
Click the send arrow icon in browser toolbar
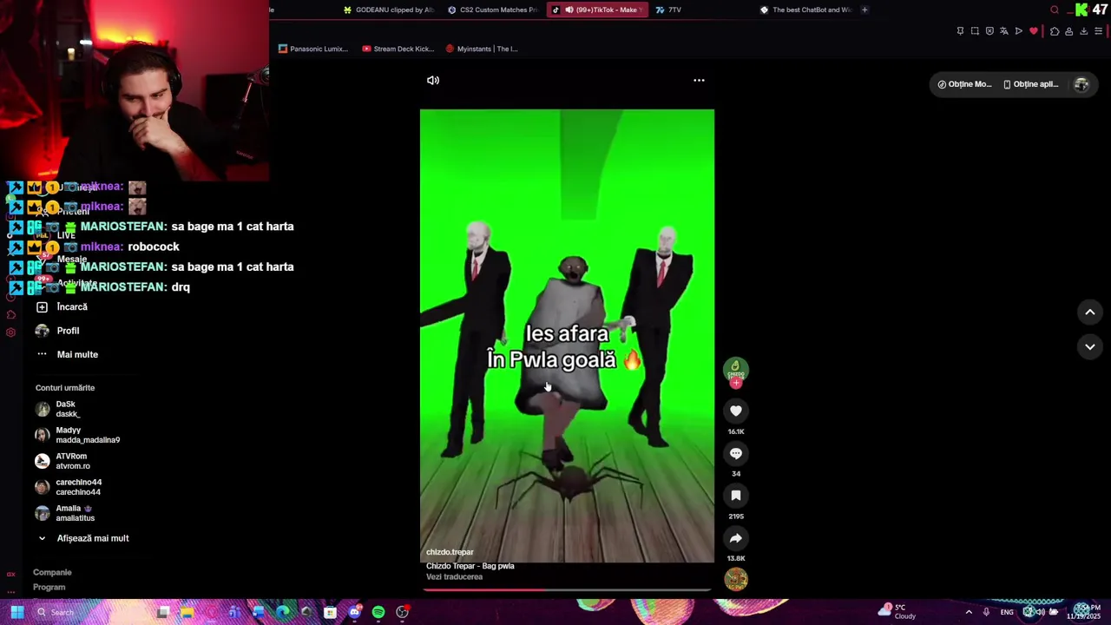(x=1019, y=31)
